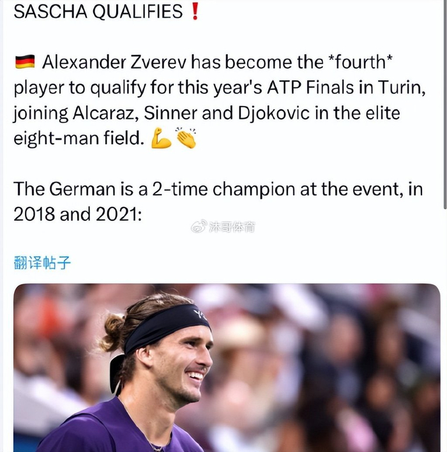Click the 沐哥体育 watermark text
The width and height of the screenshot is (447, 452).
[x=231, y=226]
